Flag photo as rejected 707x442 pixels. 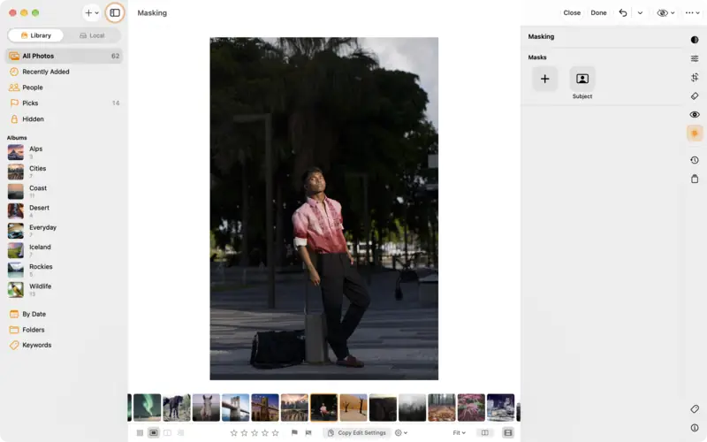pyautogui.click(x=308, y=432)
